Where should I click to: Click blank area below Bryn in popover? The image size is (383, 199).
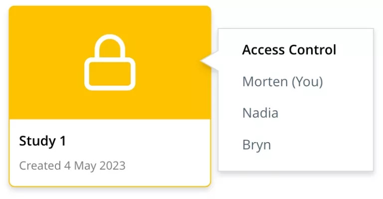(x=296, y=162)
